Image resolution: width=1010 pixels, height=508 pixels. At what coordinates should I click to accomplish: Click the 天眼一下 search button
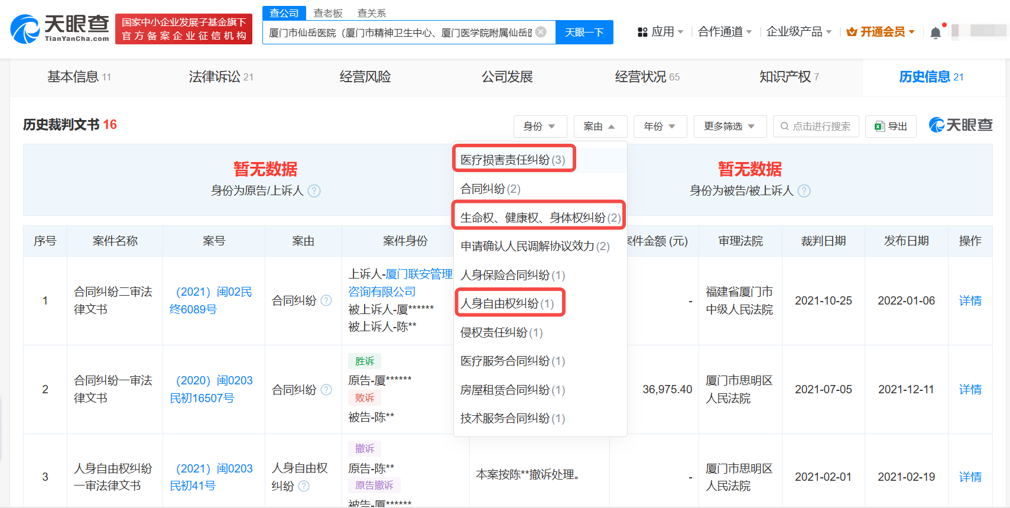click(x=584, y=32)
